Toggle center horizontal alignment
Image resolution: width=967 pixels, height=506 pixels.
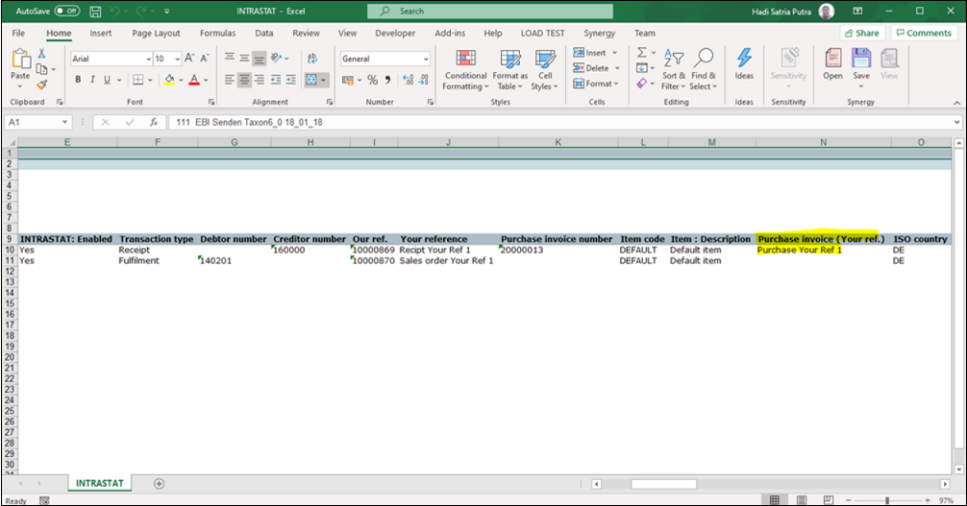point(244,80)
